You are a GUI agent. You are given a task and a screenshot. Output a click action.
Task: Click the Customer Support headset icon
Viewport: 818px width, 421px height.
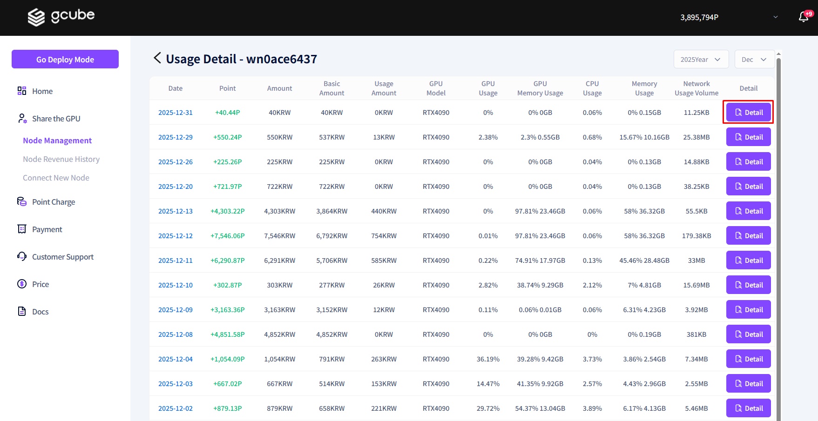coord(22,256)
